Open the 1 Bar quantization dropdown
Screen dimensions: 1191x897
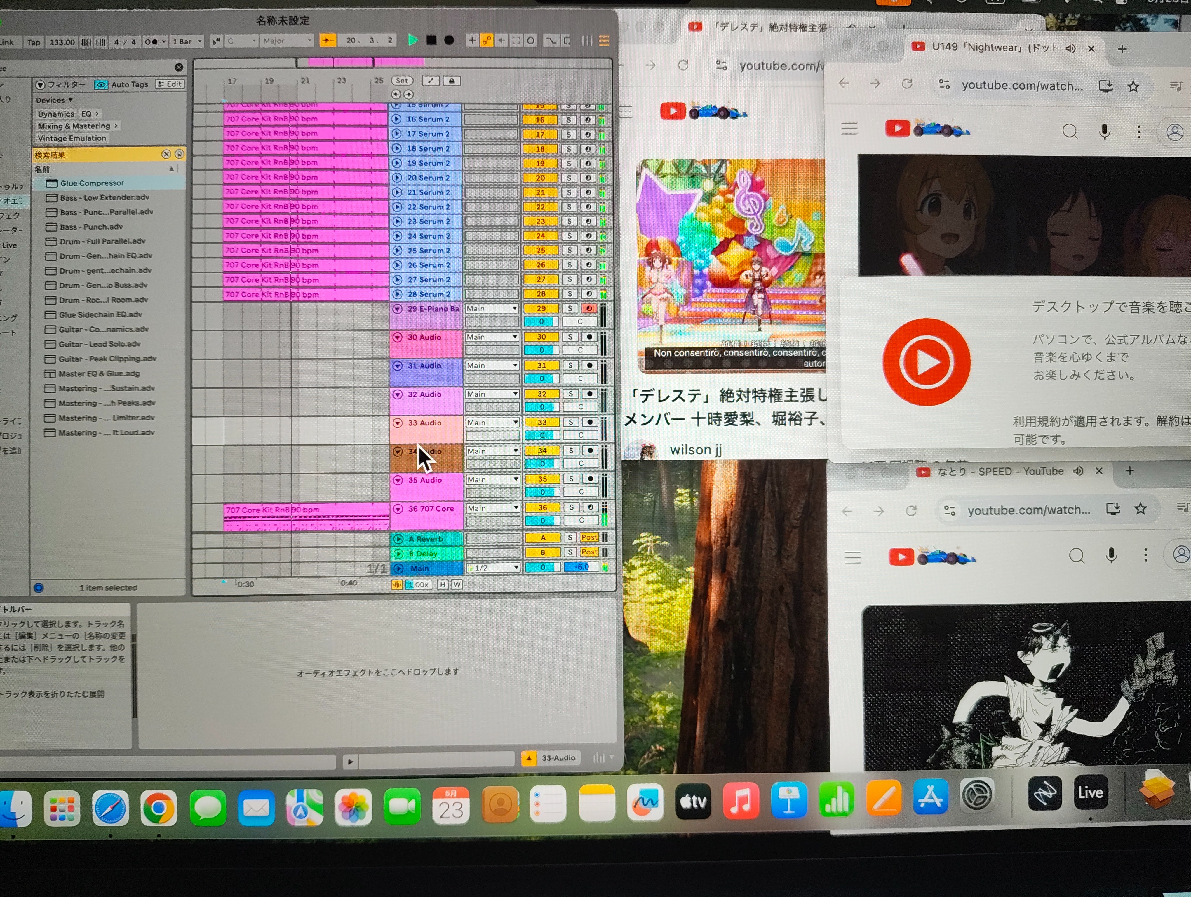(x=187, y=41)
